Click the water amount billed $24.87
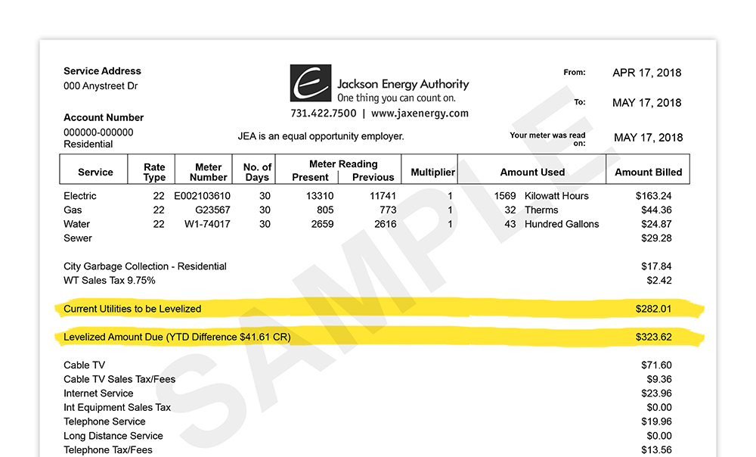756x457 pixels. (x=656, y=224)
